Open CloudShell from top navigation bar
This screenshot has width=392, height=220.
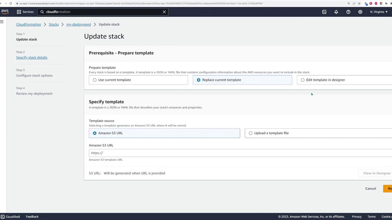pos(324,12)
